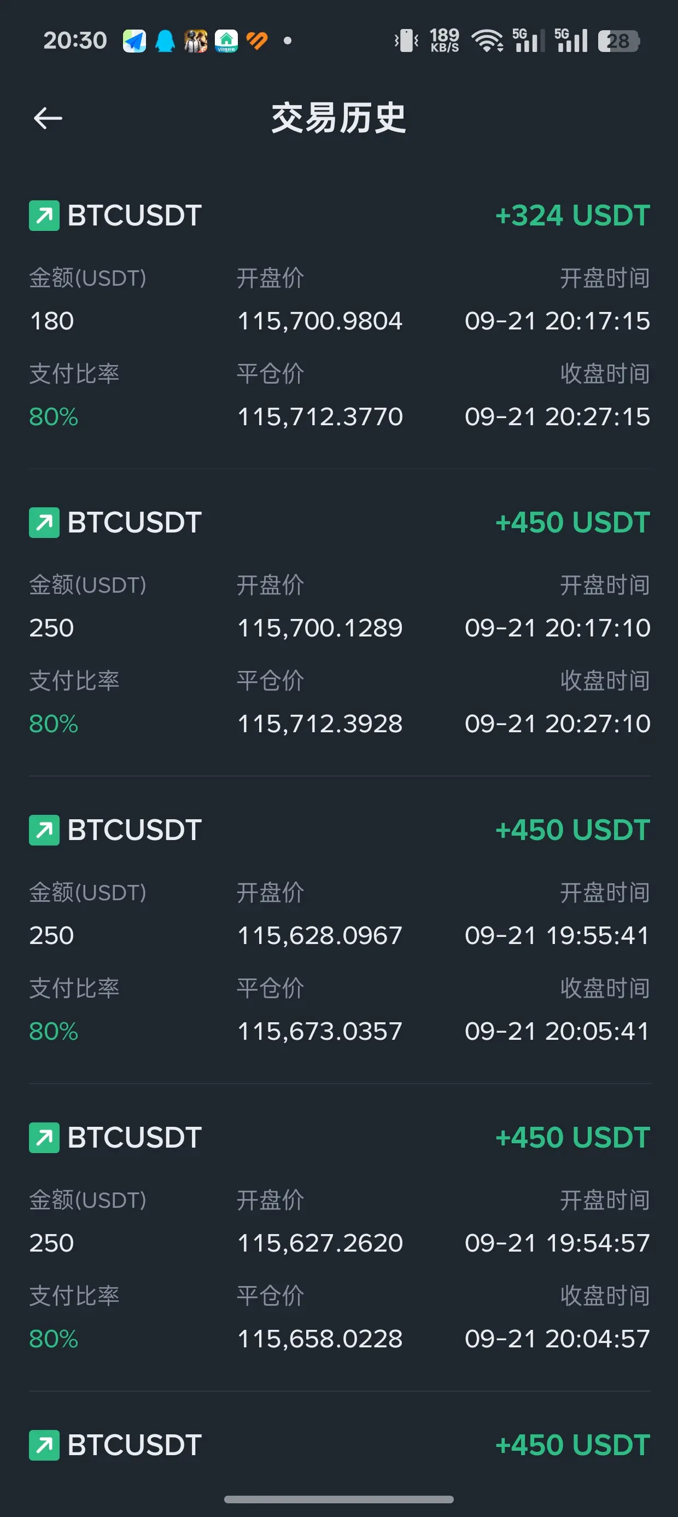Tap close price 115,673.0357
The image size is (678, 1517).
click(319, 1031)
